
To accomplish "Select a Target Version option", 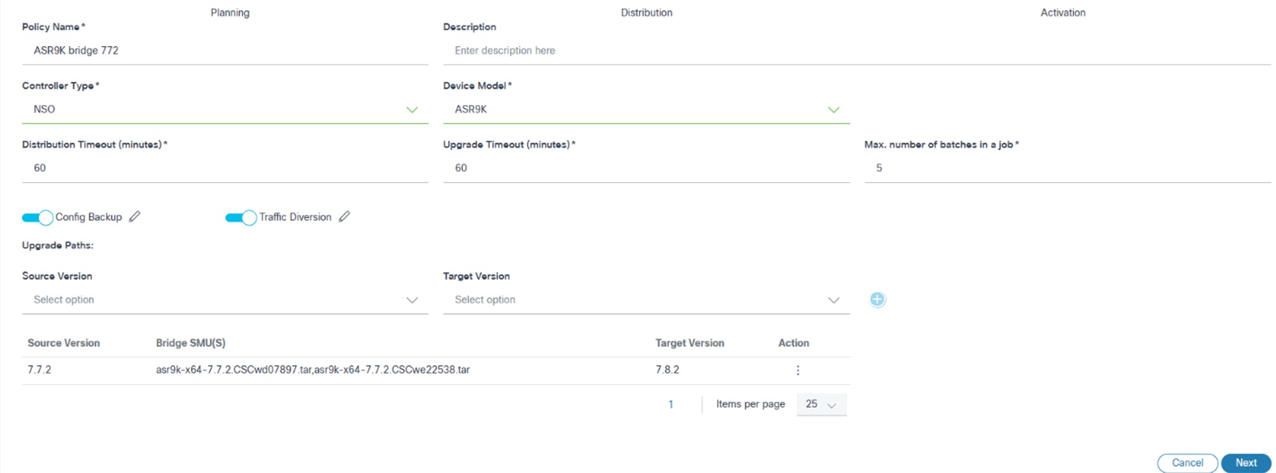I will (x=646, y=300).
